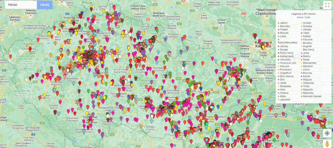Show the tree legend list

coord(300,17)
